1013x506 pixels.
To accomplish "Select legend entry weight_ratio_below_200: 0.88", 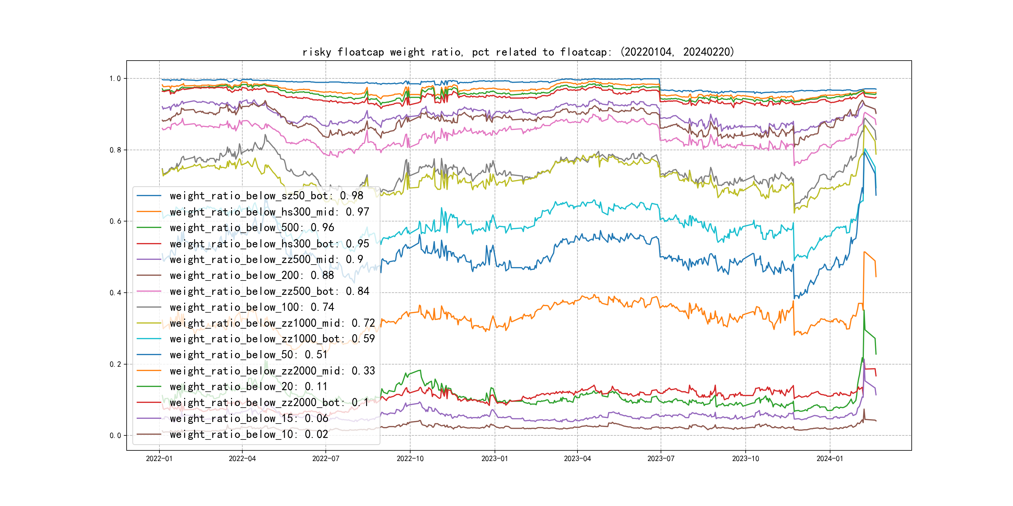I will click(x=252, y=275).
